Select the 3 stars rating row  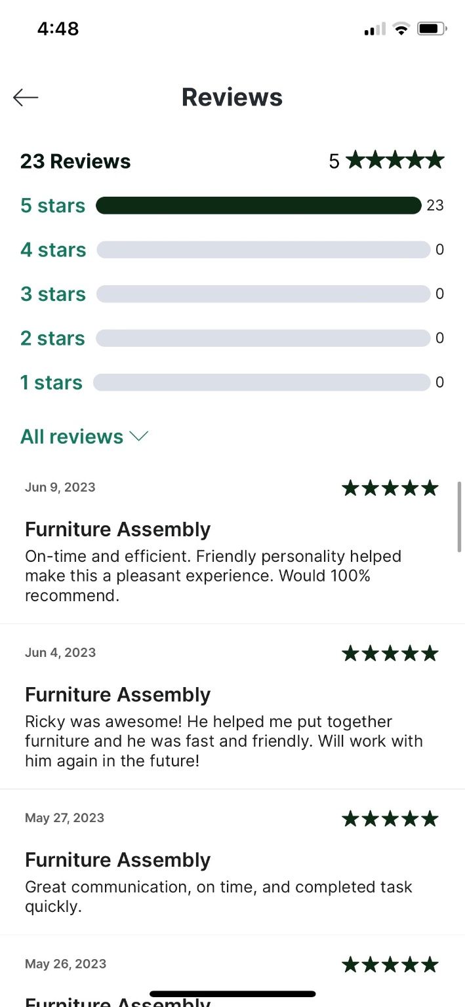pyautogui.click(x=232, y=294)
